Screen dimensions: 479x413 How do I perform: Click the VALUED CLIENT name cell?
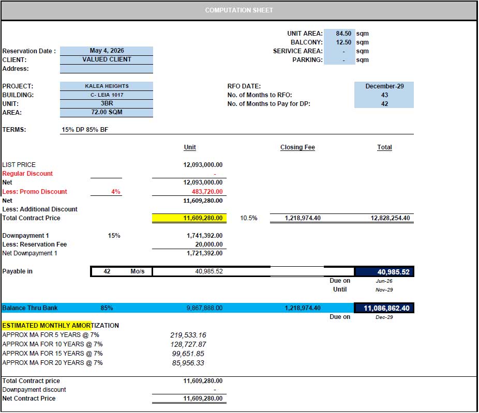coord(107,59)
